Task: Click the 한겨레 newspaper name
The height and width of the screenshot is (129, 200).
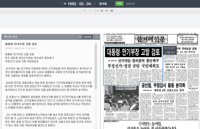Action: point(103,4)
